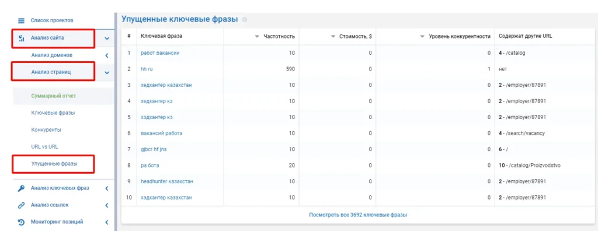Expand the Анализ ключевых фраз chevron
The height and width of the screenshot is (231, 598).
click(x=107, y=188)
